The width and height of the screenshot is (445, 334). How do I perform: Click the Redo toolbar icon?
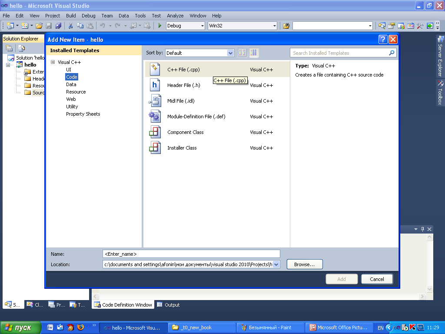click(x=117, y=26)
